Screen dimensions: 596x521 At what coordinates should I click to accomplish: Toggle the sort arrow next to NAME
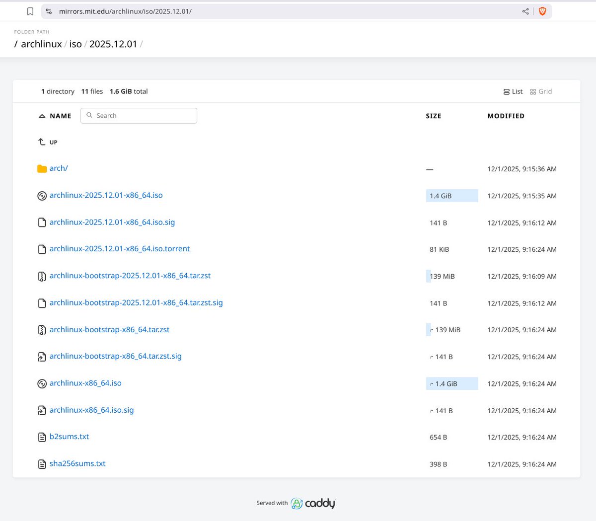point(42,116)
